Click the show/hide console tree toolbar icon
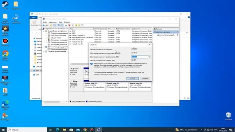235x132 pixels. pos(54,25)
